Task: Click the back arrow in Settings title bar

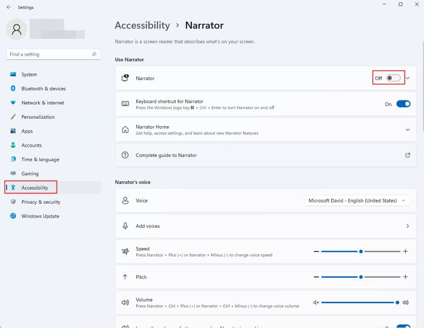Action: [9, 7]
